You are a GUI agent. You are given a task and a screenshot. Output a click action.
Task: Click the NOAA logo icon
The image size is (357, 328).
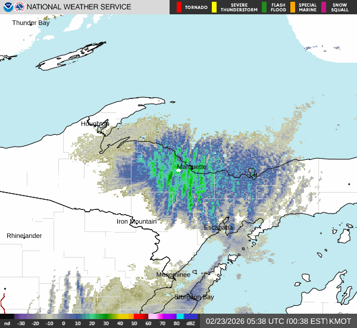pos(7,7)
